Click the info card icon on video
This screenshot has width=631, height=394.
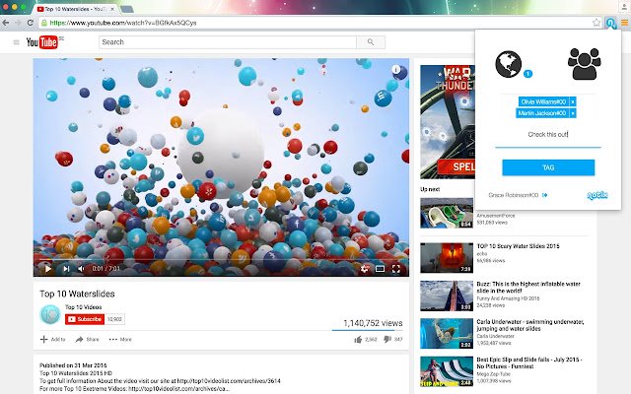pyautogui.click(x=396, y=70)
